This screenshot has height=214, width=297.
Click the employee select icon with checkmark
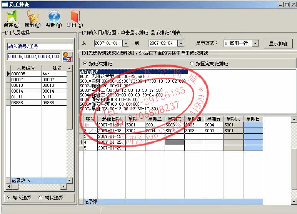[x=67, y=56]
